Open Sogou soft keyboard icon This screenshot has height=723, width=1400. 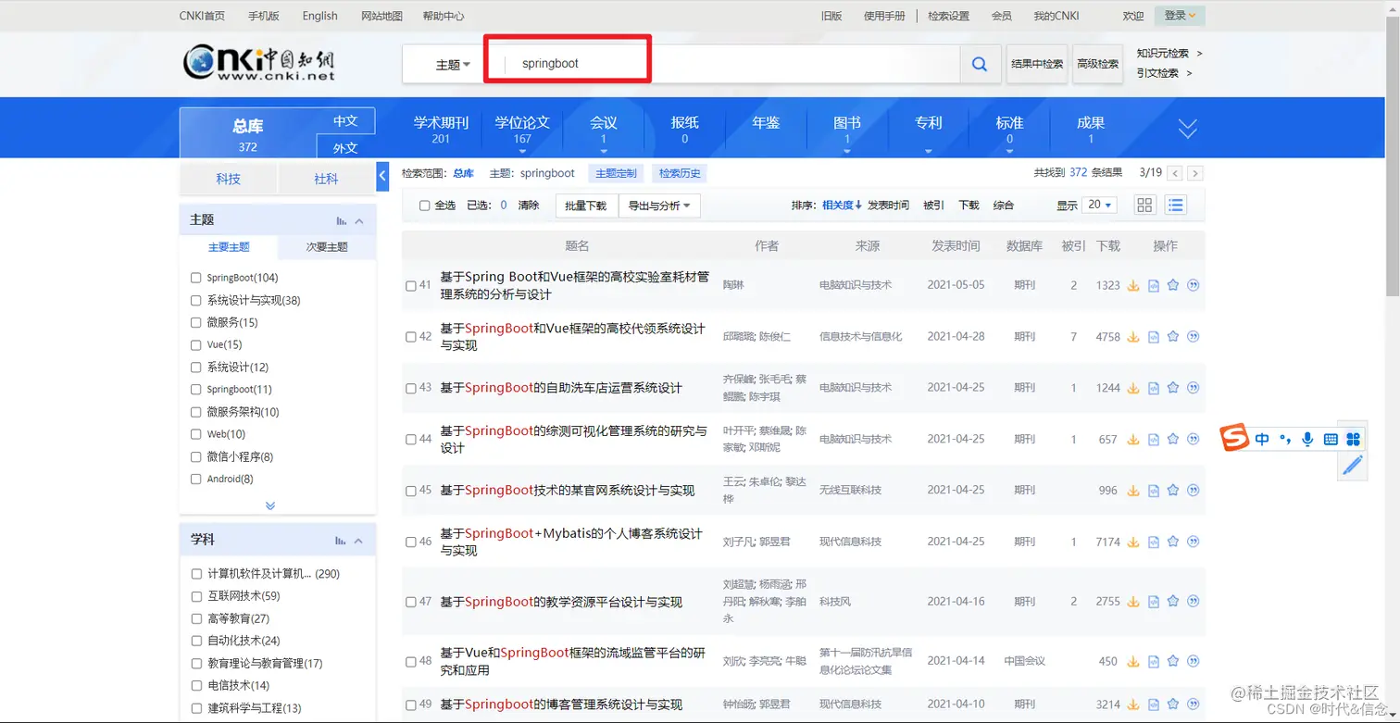click(1331, 440)
